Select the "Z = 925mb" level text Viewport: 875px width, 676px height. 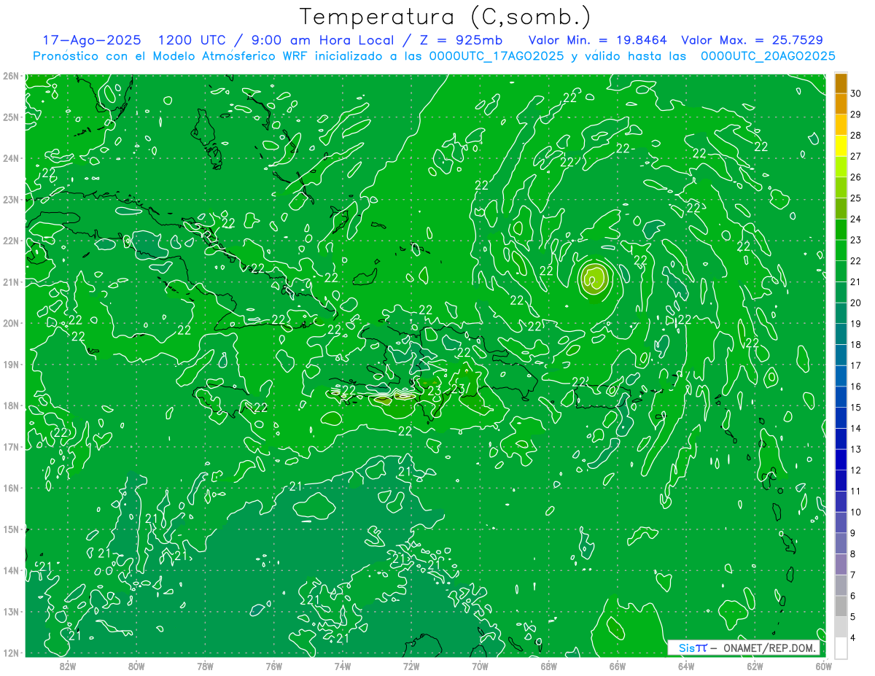pos(459,40)
